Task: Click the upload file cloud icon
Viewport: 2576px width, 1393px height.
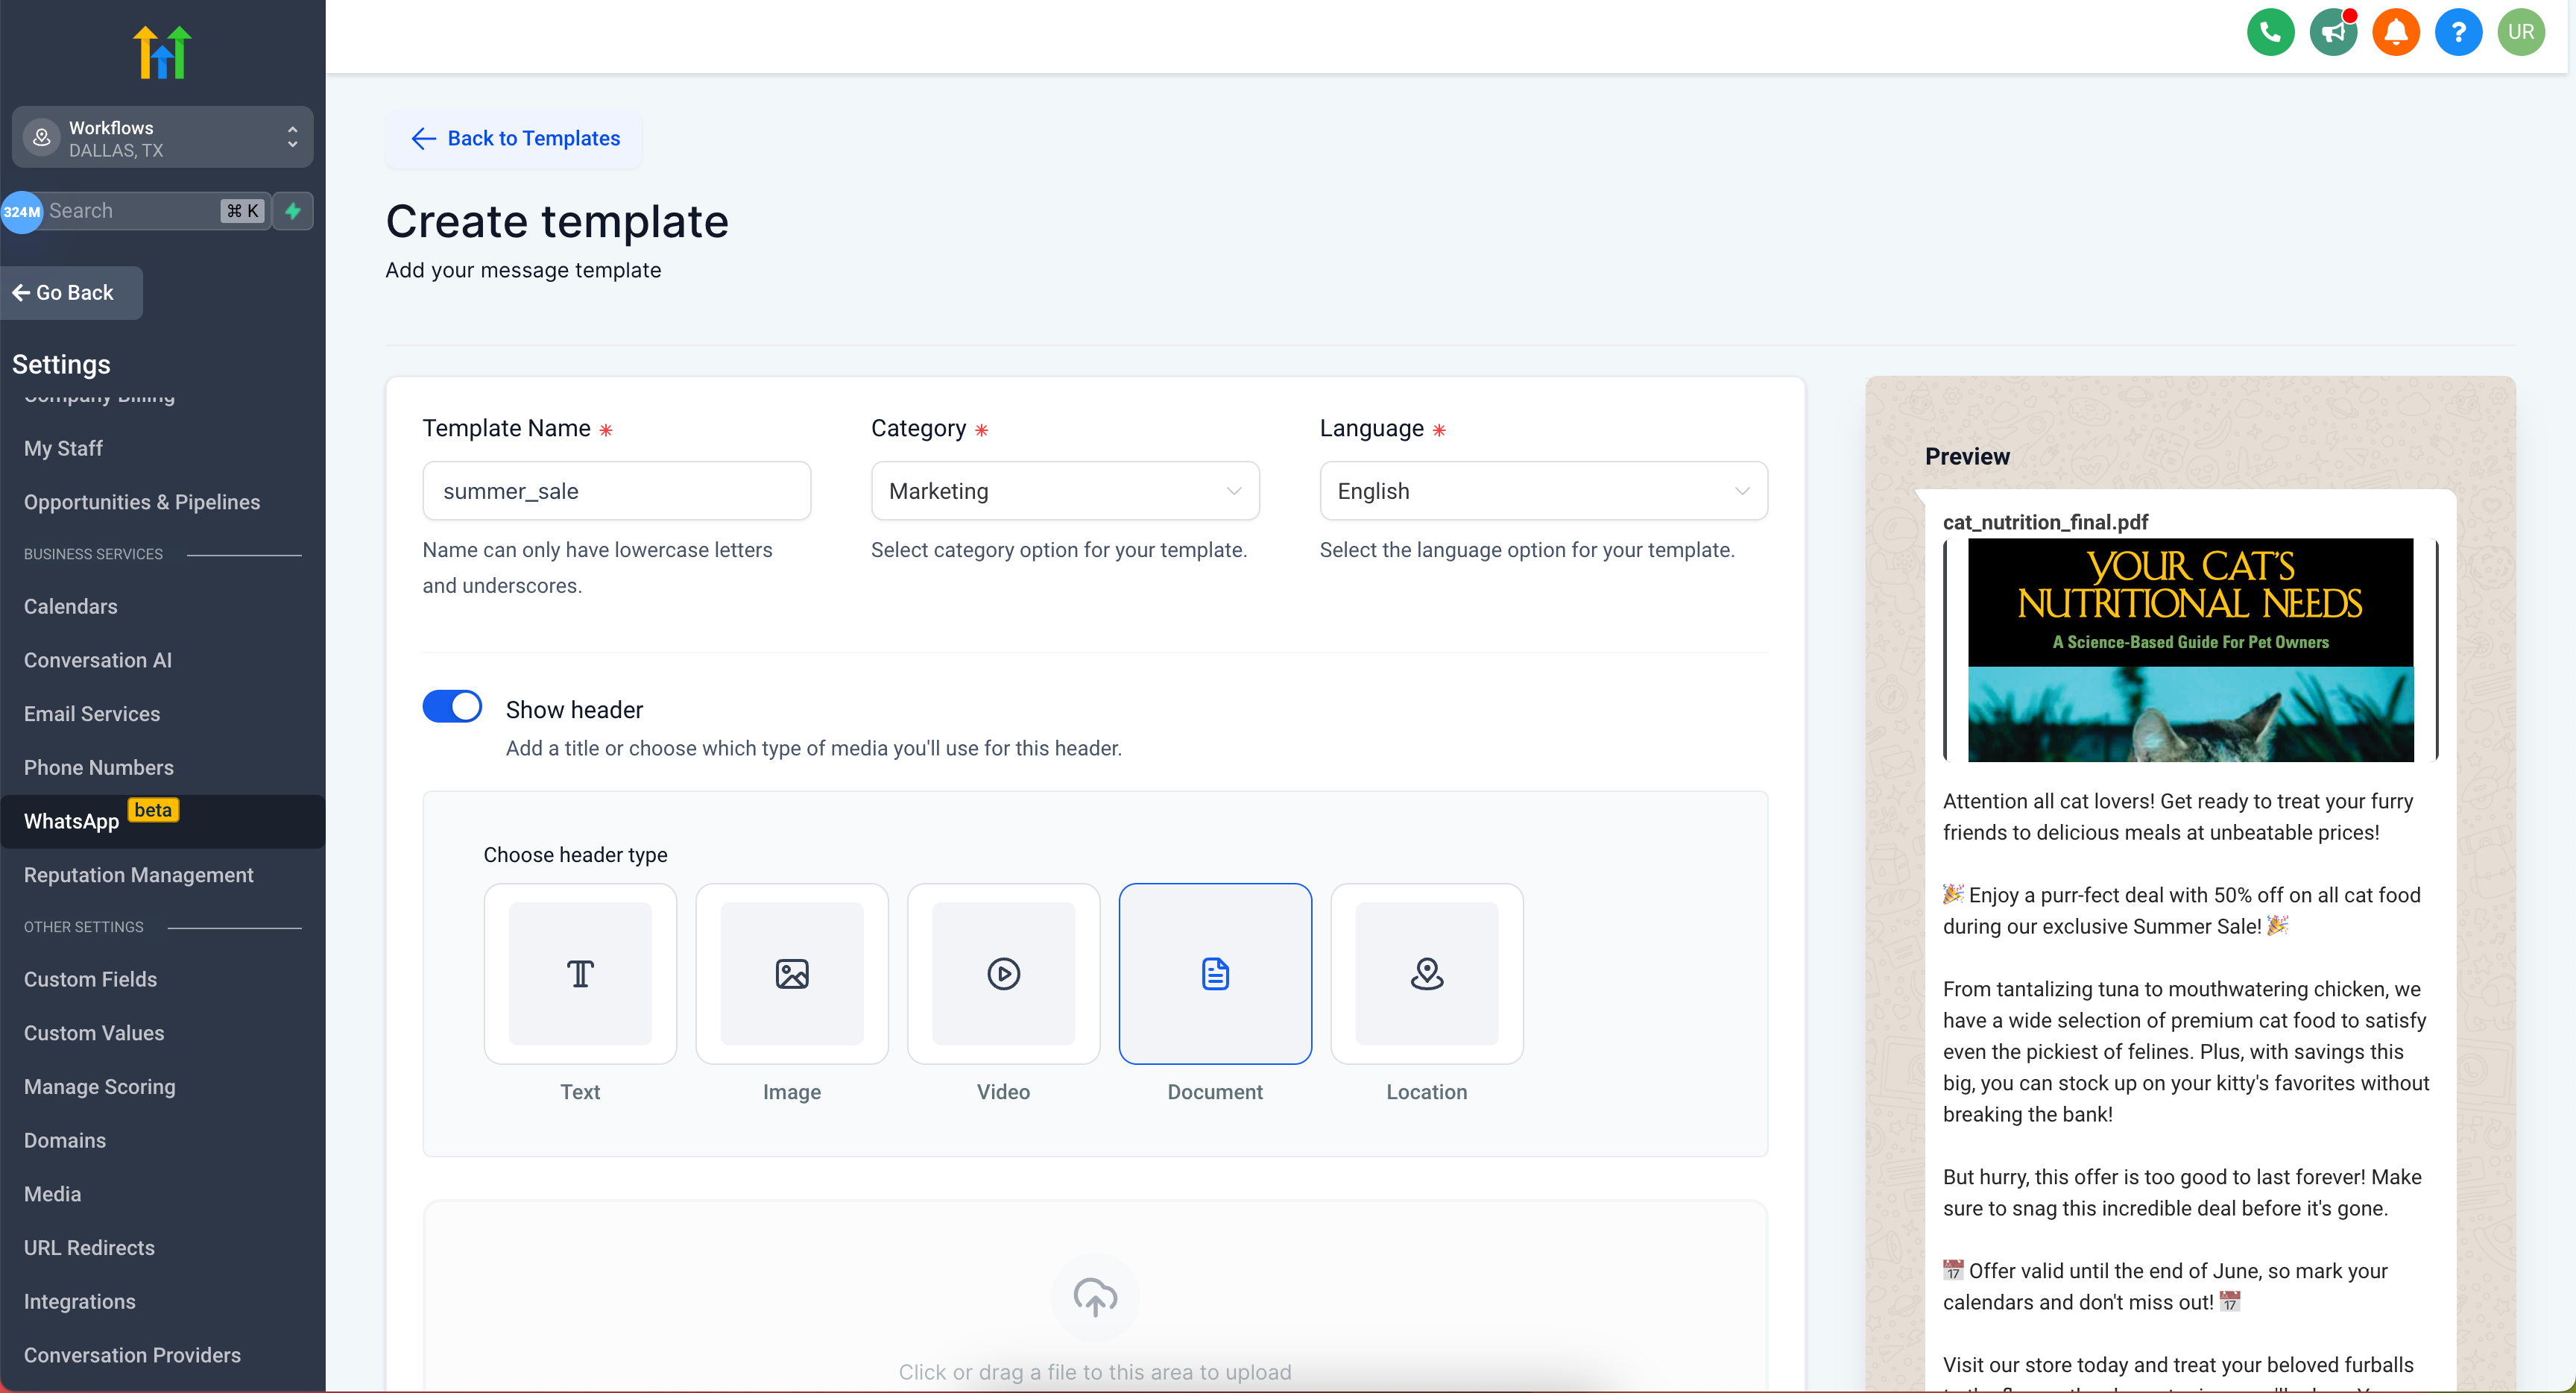Action: [x=1095, y=1298]
